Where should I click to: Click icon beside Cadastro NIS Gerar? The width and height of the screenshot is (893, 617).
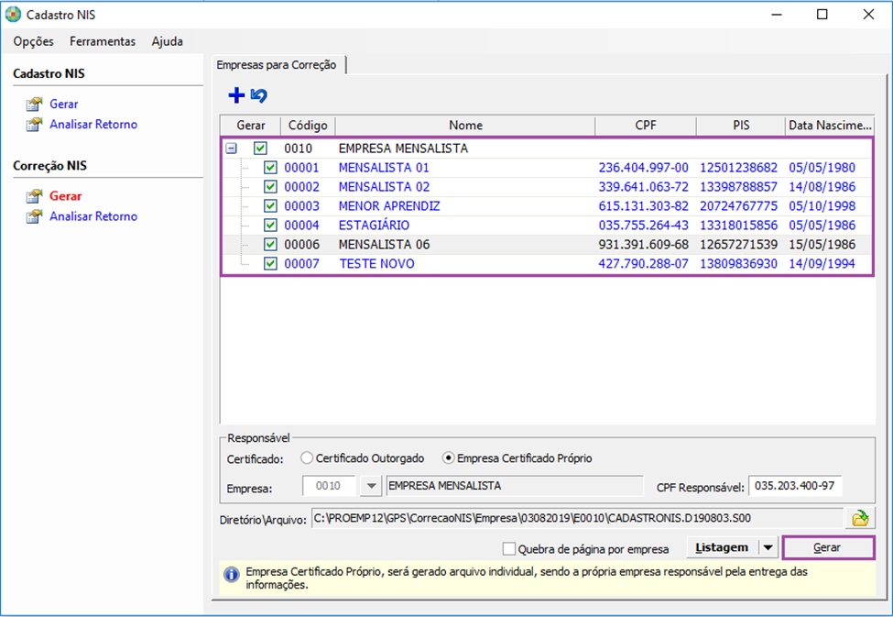coord(34,105)
